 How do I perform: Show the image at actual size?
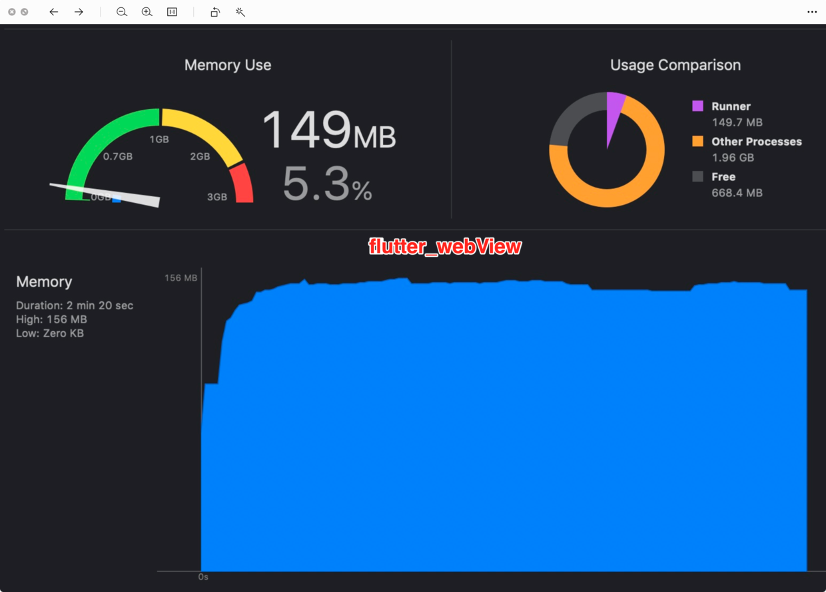172,12
